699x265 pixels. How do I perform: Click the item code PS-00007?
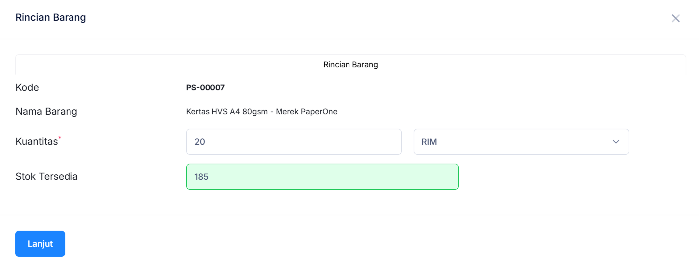[x=206, y=88]
